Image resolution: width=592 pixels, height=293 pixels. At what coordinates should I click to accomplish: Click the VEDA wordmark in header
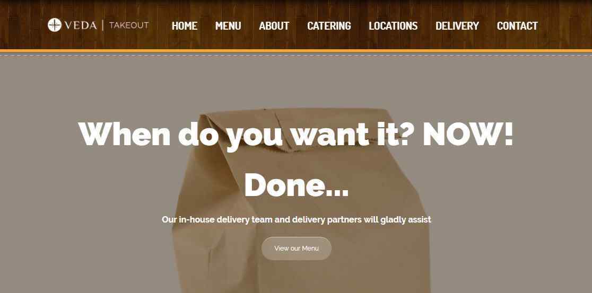[x=81, y=25]
